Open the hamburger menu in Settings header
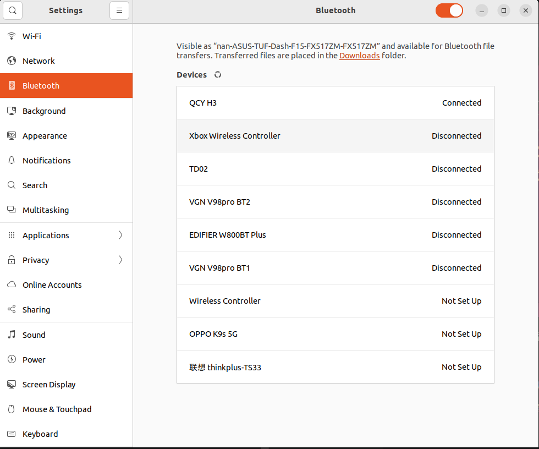This screenshot has width=539, height=449. (x=119, y=10)
